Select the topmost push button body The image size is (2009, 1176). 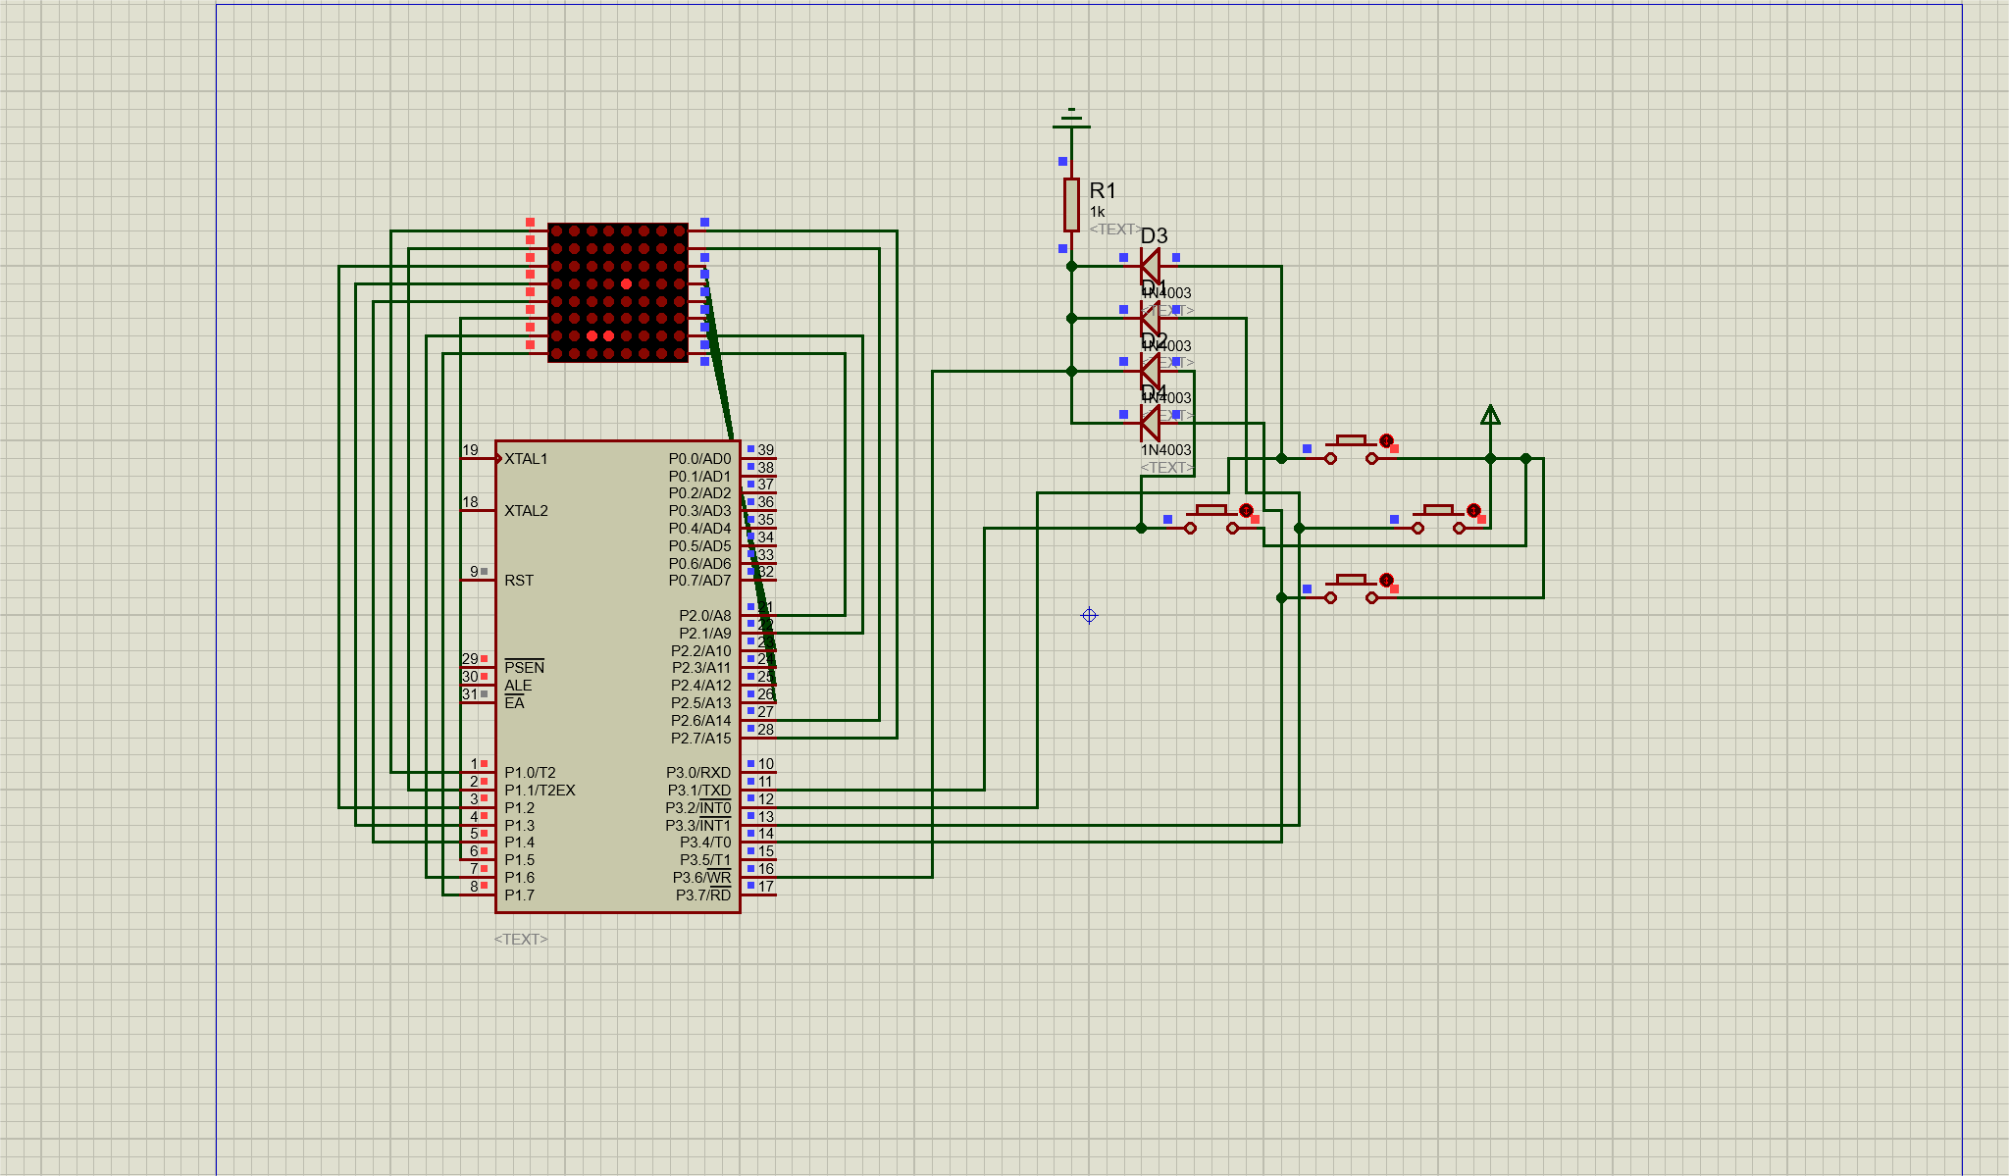(1351, 449)
